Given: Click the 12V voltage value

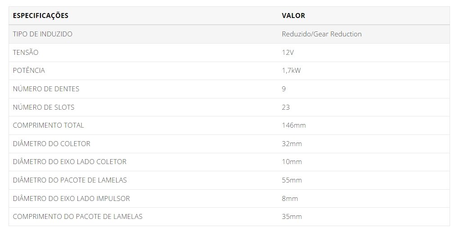Looking at the screenshot, I should (288, 53).
